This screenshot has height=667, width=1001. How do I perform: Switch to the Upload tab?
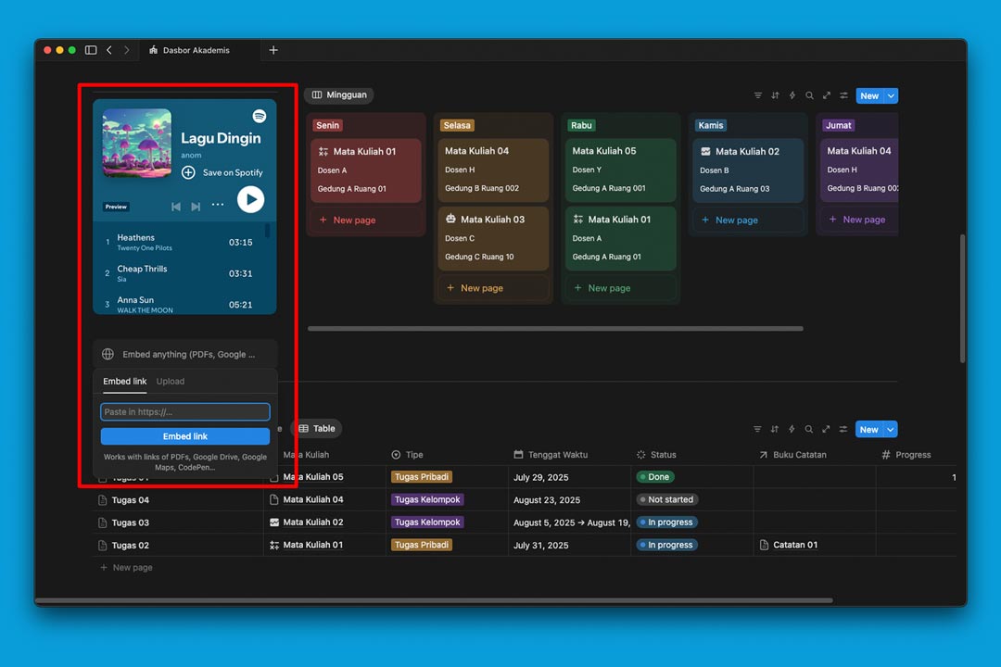(x=171, y=381)
